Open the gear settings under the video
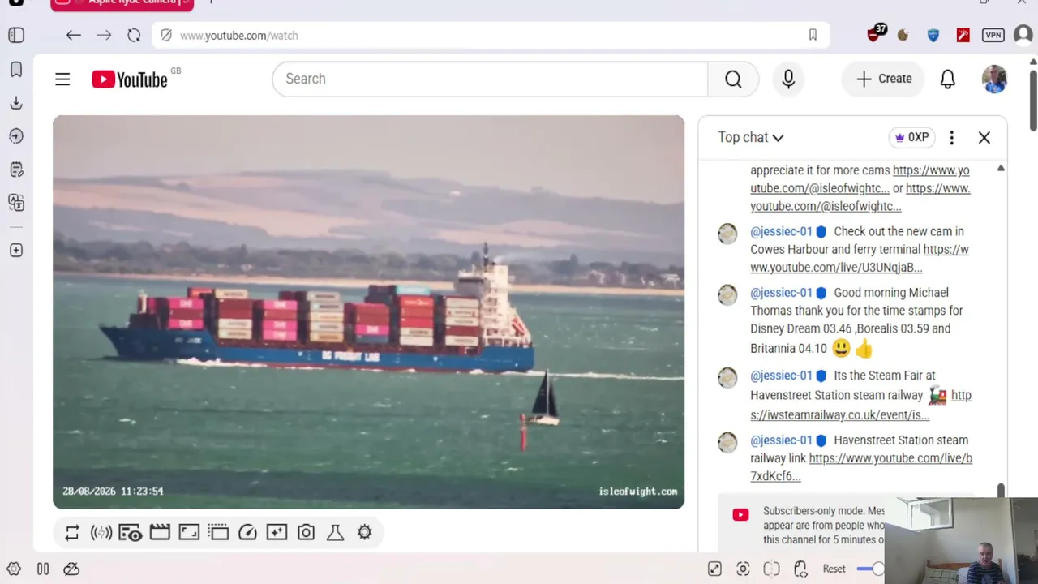The width and height of the screenshot is (1038, 584). (x=365, y=532)
